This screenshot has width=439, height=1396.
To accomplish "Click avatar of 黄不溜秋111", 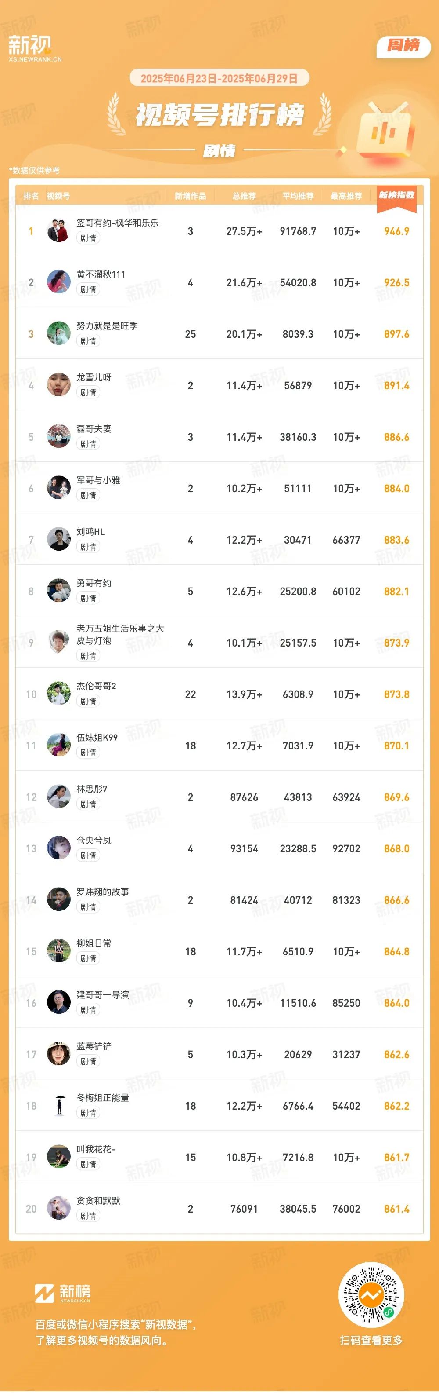I will pyautogui.click(x=59, y=282).
